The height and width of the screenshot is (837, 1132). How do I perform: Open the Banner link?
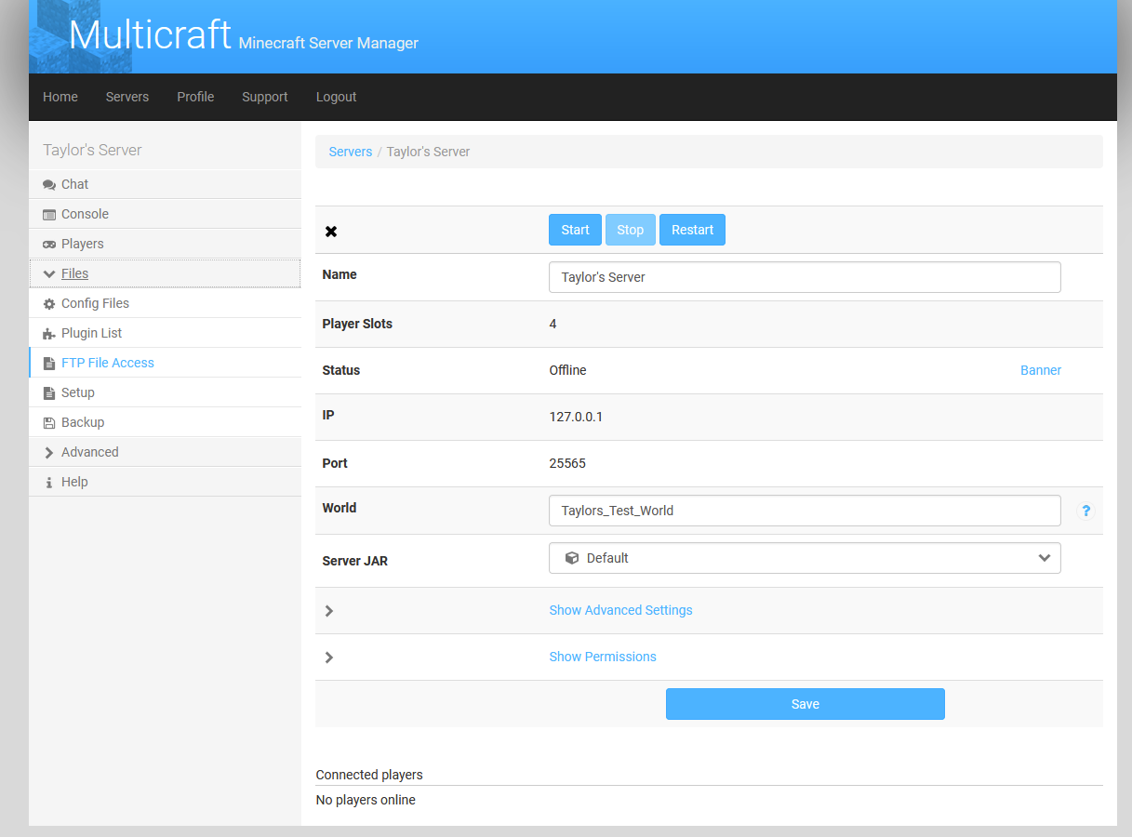[1040, 370]
